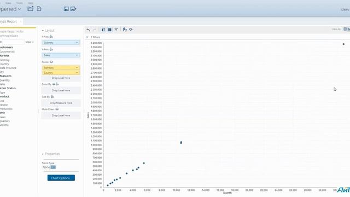This screenshot has width=350, height=197.
Task: Select Product (3) field
Action: [x=6, y=109]
